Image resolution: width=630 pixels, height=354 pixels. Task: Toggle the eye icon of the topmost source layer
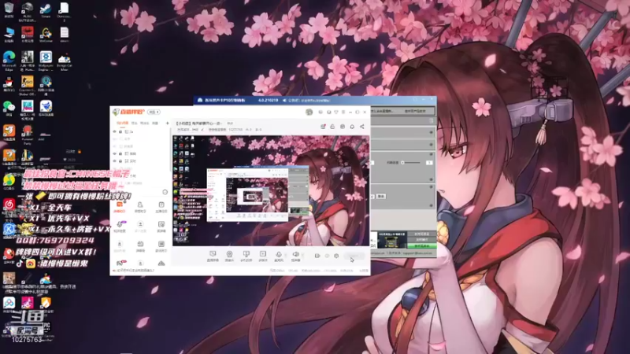coord(115,131)
